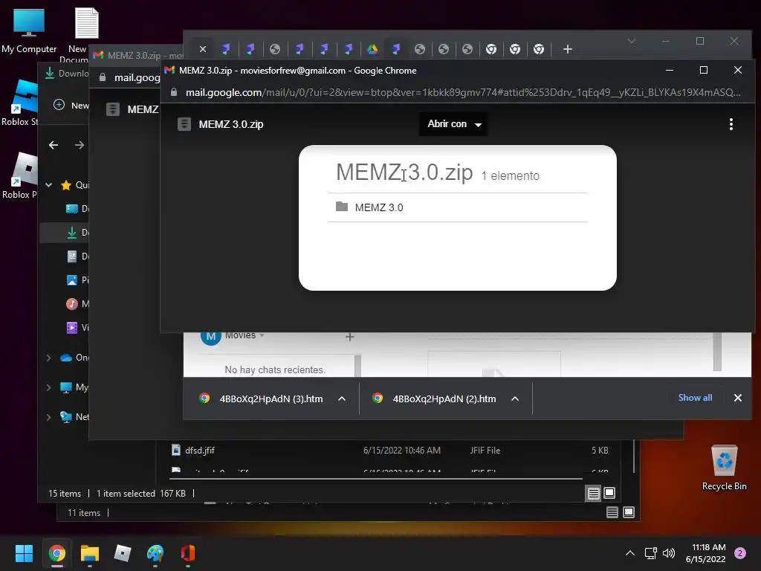This screenshot has width=761, height=571.
Task: Expand options for 4BBoXq2HpAdN (3).htm download
Action: [x=342, y=399]
